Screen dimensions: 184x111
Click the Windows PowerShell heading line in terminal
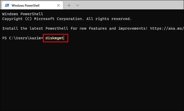point(23,14)
